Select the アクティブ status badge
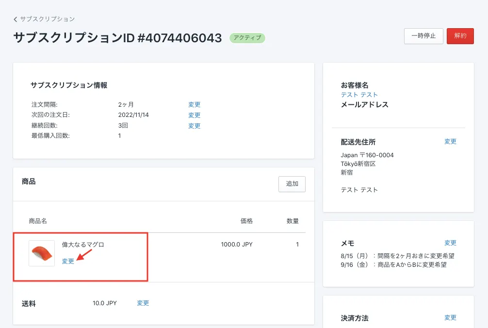Image resolution: width=488 pixels, height=328 pixels. pos(247,38)
